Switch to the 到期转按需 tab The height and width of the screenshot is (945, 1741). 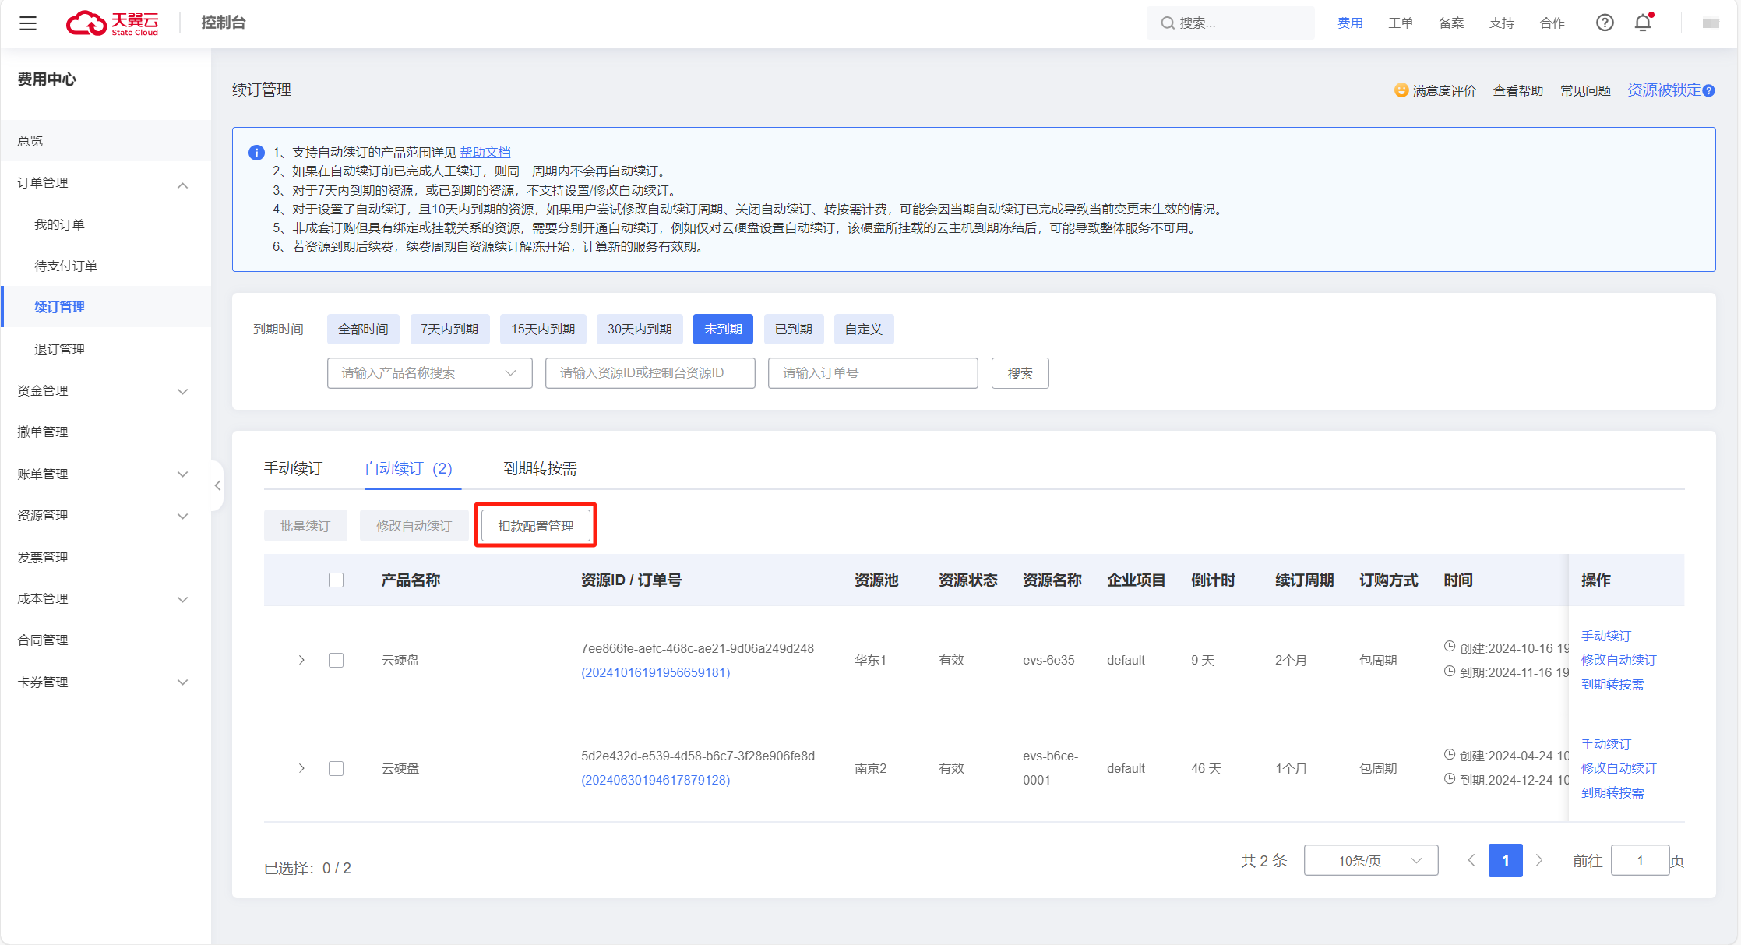(x=540, y=468)
